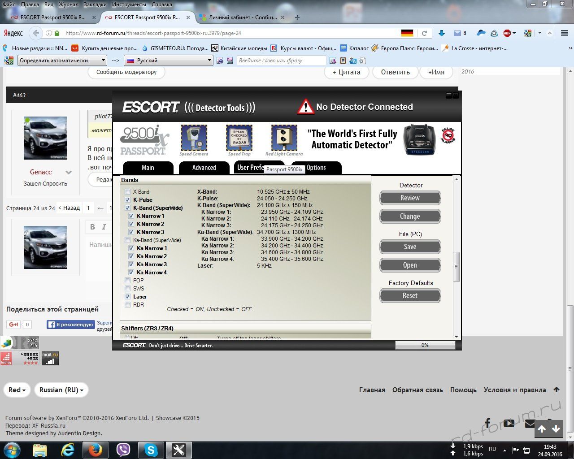
Task: Click the scroll-to-bottom white arrow button
Action: pos(556,429)
